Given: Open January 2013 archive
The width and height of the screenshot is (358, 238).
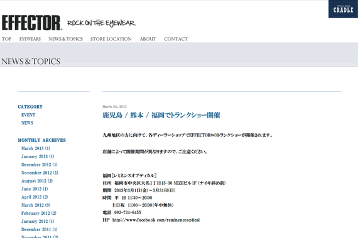Looking at the screenshot, I should [x=38, y=156].
